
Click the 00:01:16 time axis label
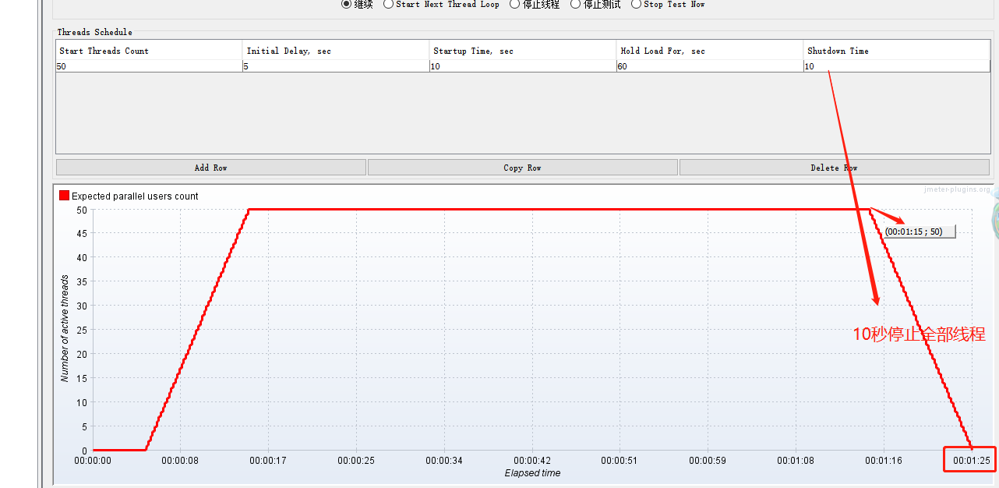(884, 461)
